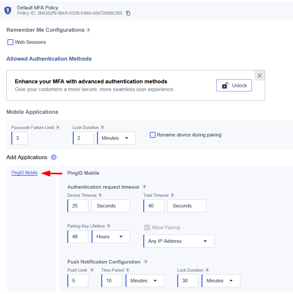
Task: Show help for Authentication request timeout
Action: click(145, 187)
